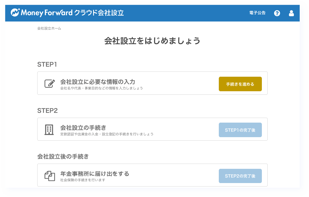
Task: Click the クラウド会社設立 product name in header
Action: [99, 13]
